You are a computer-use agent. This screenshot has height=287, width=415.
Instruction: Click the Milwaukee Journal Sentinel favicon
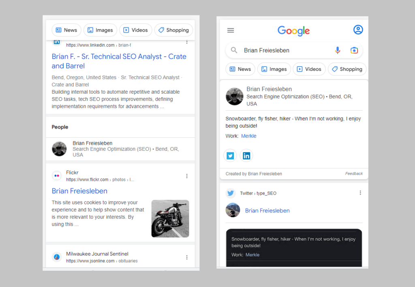tap(57, 257)
